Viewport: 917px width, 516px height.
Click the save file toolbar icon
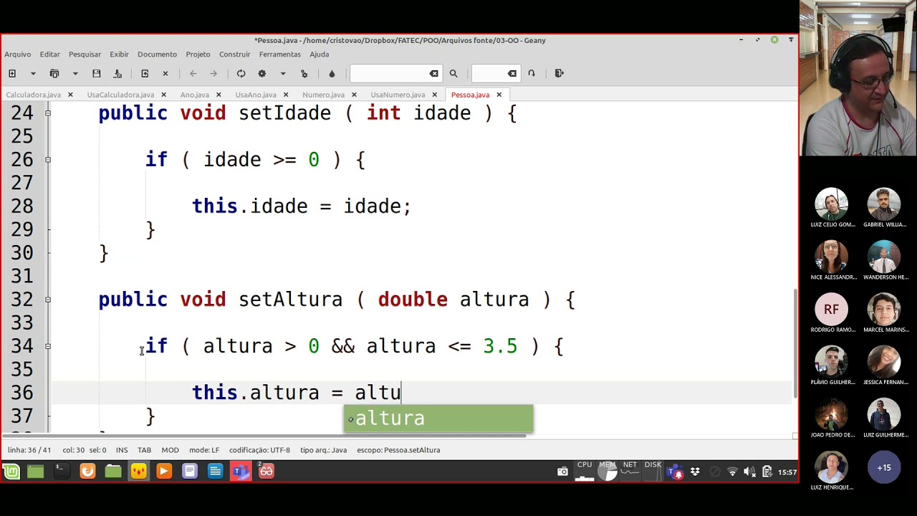96,73
